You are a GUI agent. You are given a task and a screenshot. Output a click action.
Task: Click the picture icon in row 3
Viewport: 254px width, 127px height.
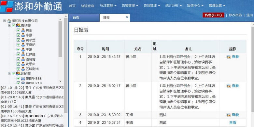(x=229, y=115)
